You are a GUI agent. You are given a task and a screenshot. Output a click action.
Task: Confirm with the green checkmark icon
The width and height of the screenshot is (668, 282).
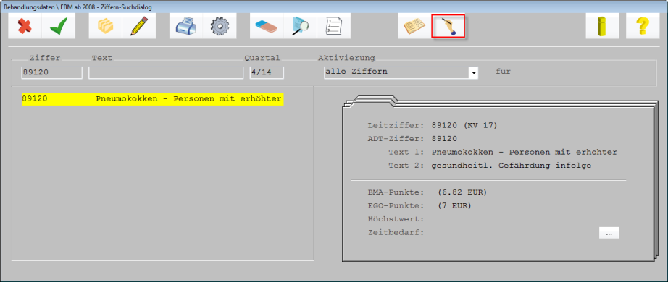(x=59, y=26)
